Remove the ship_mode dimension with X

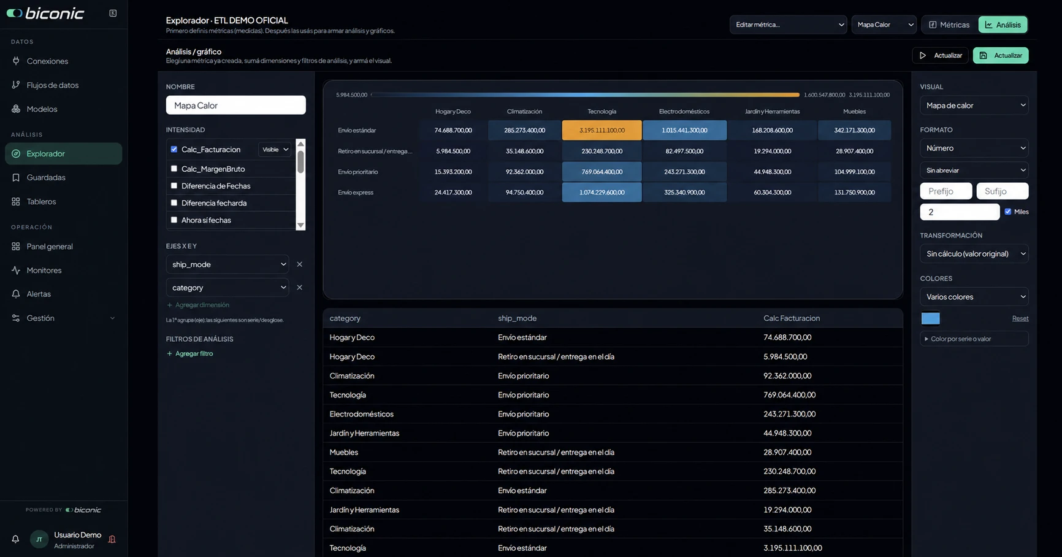coord(299,264)
